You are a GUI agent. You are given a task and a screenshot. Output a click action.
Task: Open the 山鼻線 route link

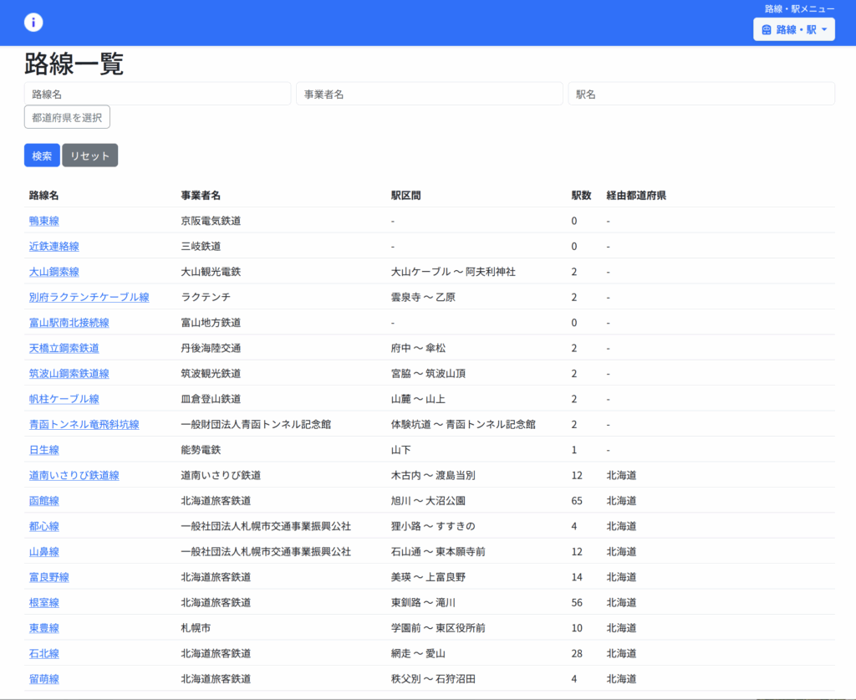(x=44, y=552)
